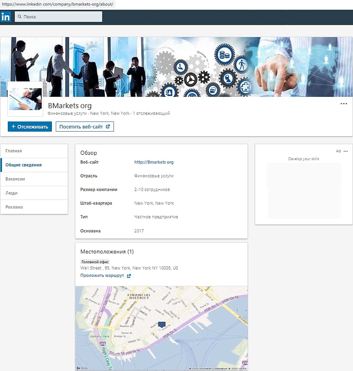Click the Головной офис label

95,262
